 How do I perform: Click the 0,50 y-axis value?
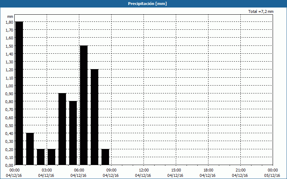[9, 126]
